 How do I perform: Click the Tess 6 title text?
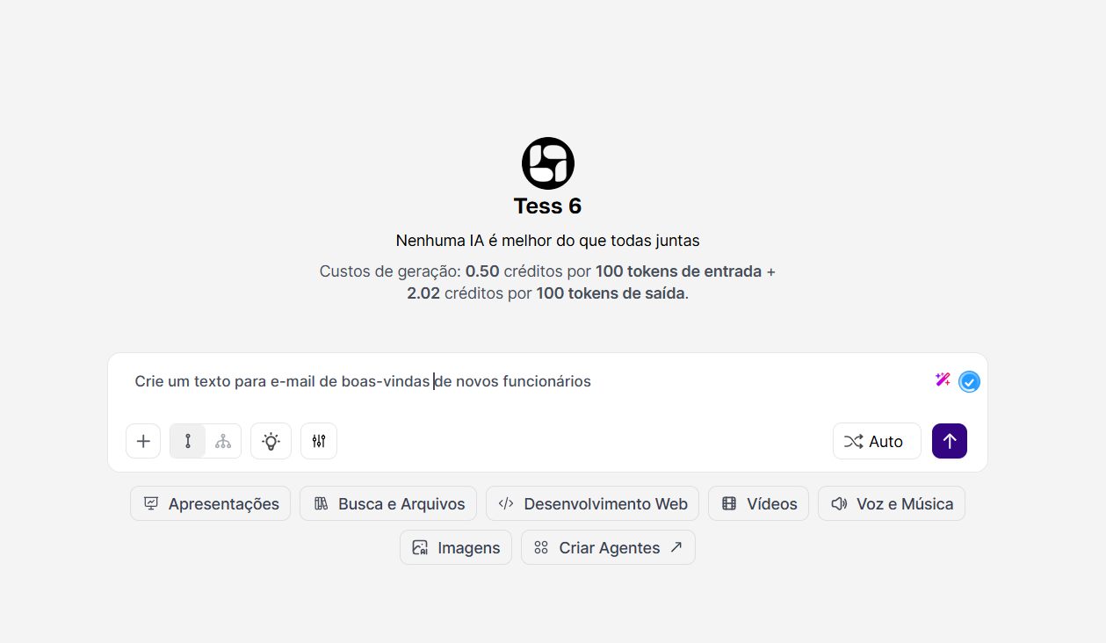(x=547, y=206)
